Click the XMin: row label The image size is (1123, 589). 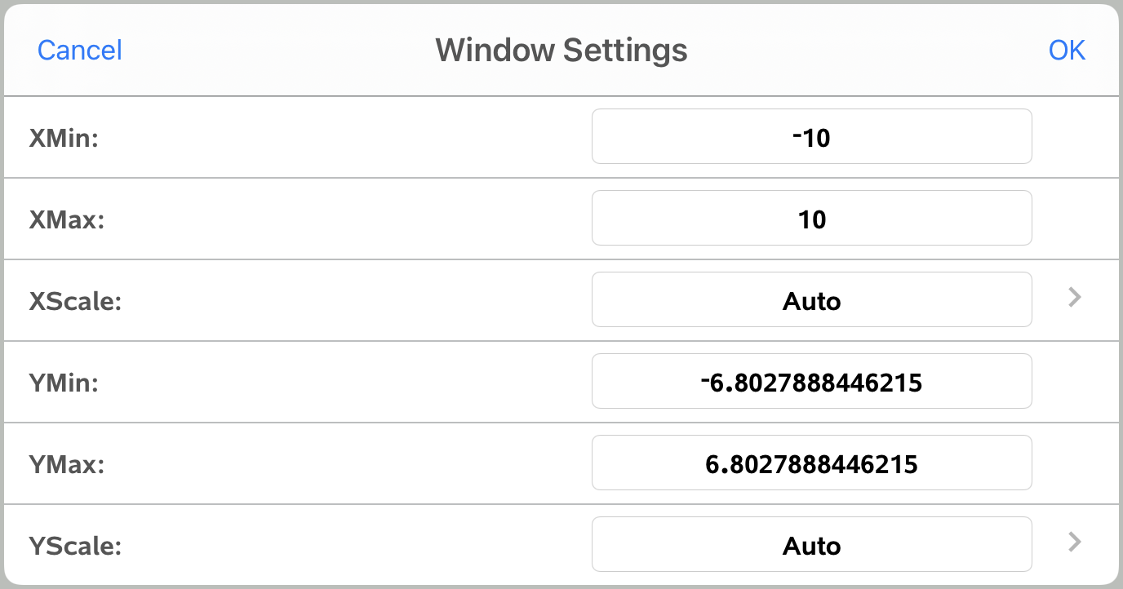64,139
